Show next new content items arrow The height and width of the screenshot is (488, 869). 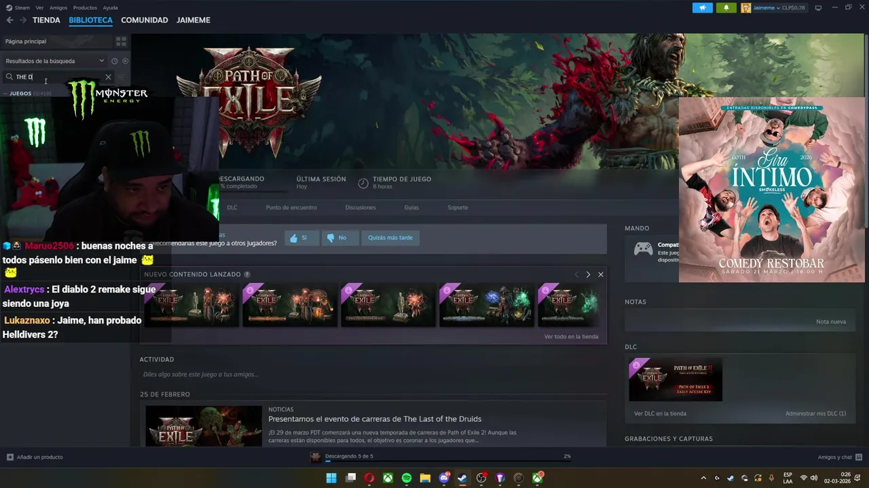[588, 274]
